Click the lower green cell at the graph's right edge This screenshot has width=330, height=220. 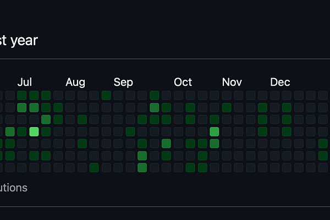[323, 156]
